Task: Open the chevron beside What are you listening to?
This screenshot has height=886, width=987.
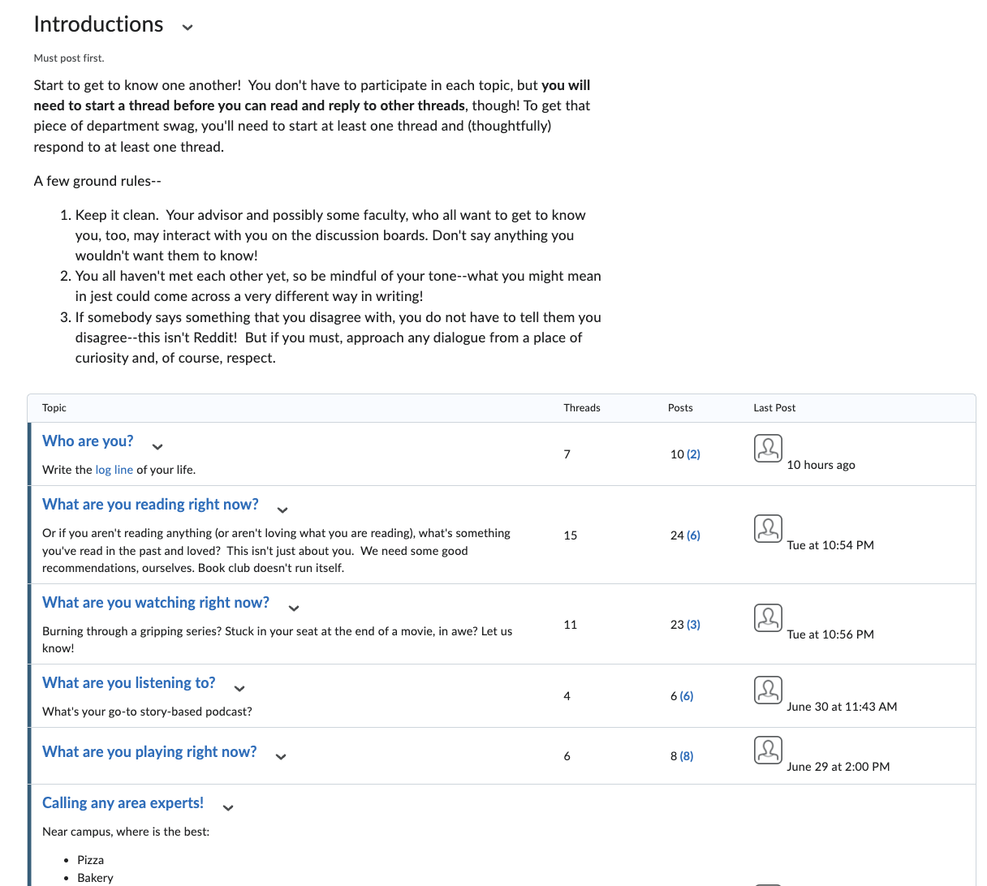Action: pos(239,688)
